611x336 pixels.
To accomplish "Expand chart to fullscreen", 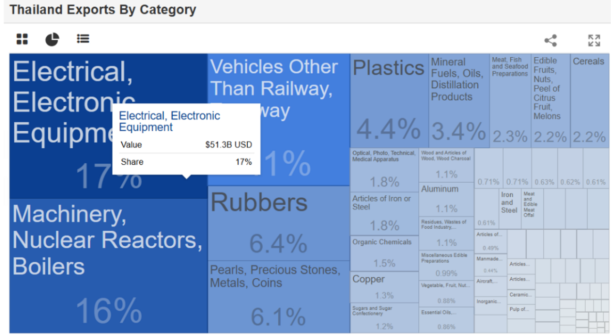I will pyautogui.click(x=594, y=41).
